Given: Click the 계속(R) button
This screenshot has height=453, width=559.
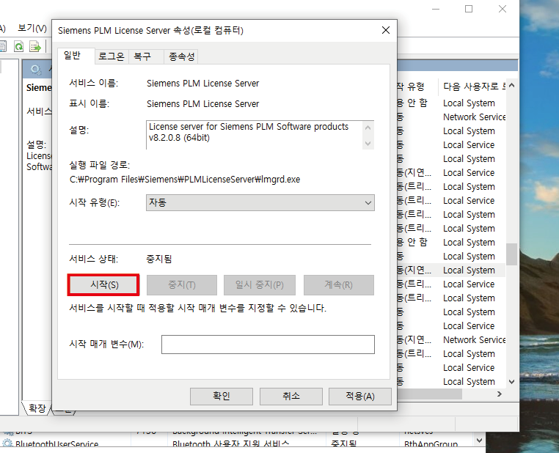Looking at the screenshot, I should pos(338,285).
